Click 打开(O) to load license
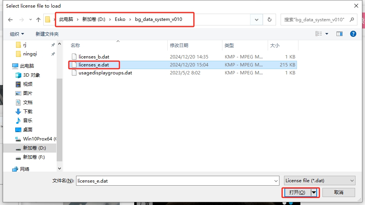365x205 pixels. coord(297,192)
